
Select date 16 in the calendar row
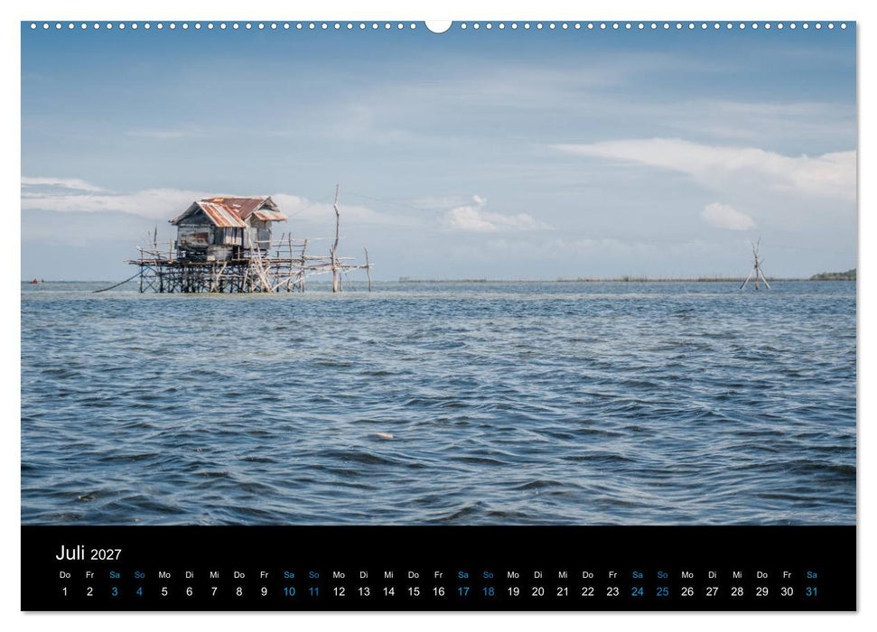click(x=439, y=591)
